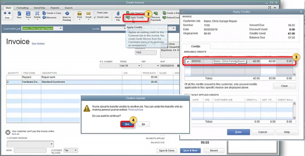305x156 pixels.
Task: Open the Terms dropdown showing Net 30
Action: (139, 66)
